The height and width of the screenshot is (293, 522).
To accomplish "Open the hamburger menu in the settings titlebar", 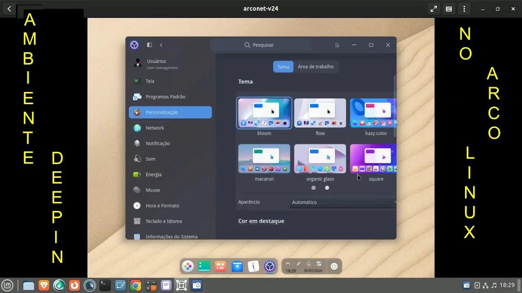I will [x=337, y=45].
